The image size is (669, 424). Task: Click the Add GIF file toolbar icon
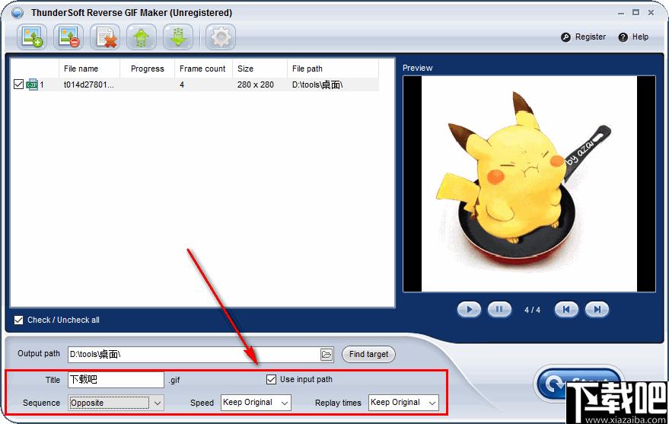point(31,37)
